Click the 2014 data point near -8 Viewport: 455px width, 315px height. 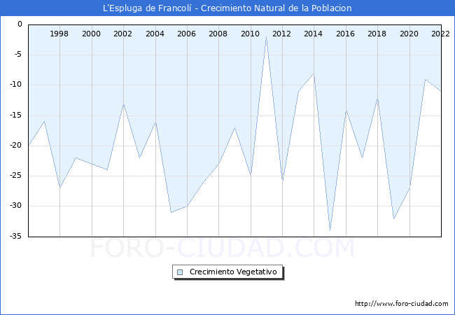click(x=314, y=73)
